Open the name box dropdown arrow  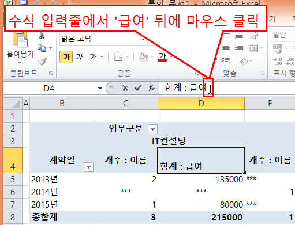[x=100, y=89]
